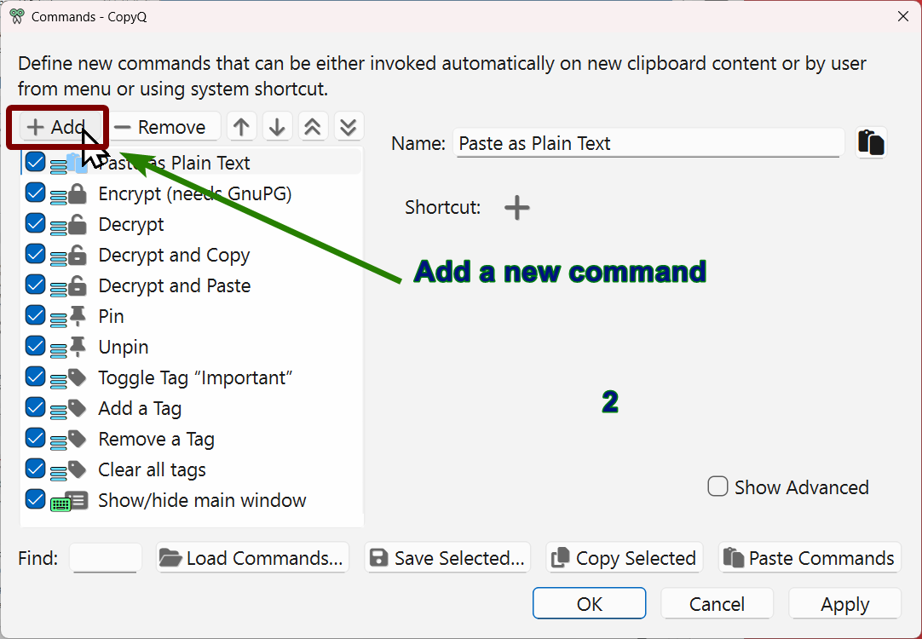Enable the Show Advanced checkbox
Viewport: 922px width, 639px height.
click(719, 486)
